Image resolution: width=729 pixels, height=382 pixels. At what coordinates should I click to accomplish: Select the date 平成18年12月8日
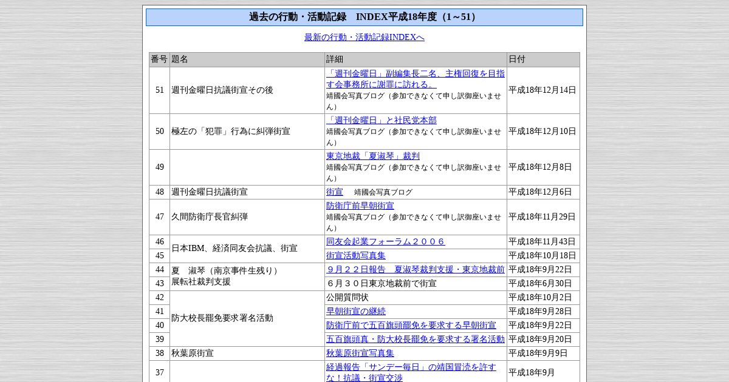point(540,167)
